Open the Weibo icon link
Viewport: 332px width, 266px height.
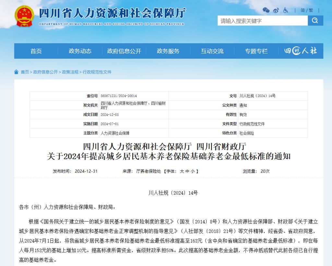click(x=276, y=10)
